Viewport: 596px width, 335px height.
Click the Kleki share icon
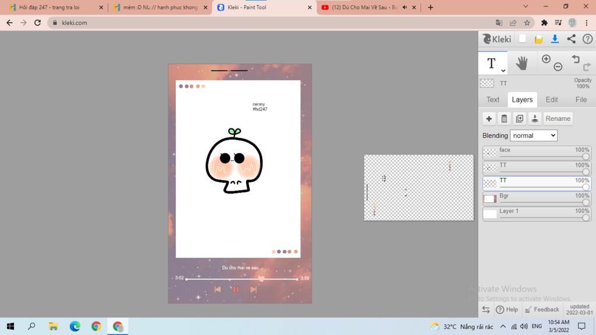[x=572, y=39]
